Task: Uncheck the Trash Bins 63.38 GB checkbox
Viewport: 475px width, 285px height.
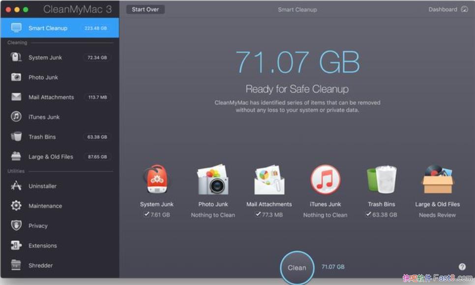Action: [x=369, y=214]
